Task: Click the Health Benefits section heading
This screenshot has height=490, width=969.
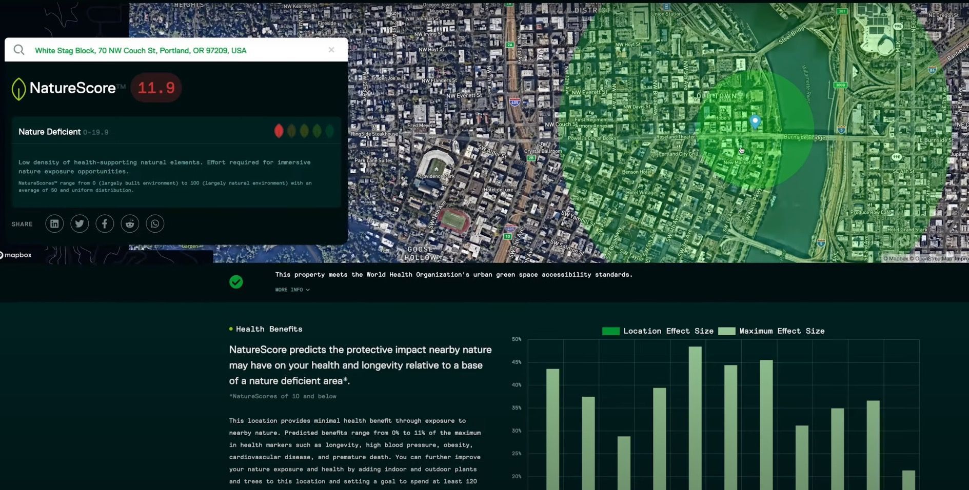Action: click(269, 329)
